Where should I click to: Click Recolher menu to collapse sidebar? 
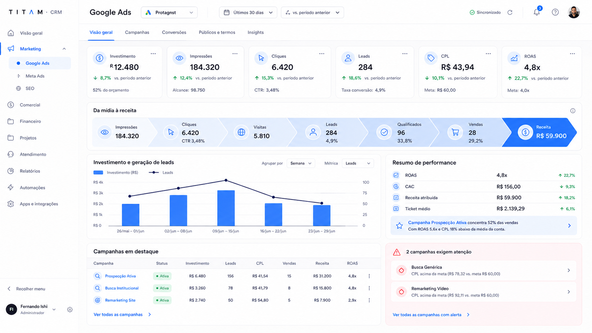(27, 289)
